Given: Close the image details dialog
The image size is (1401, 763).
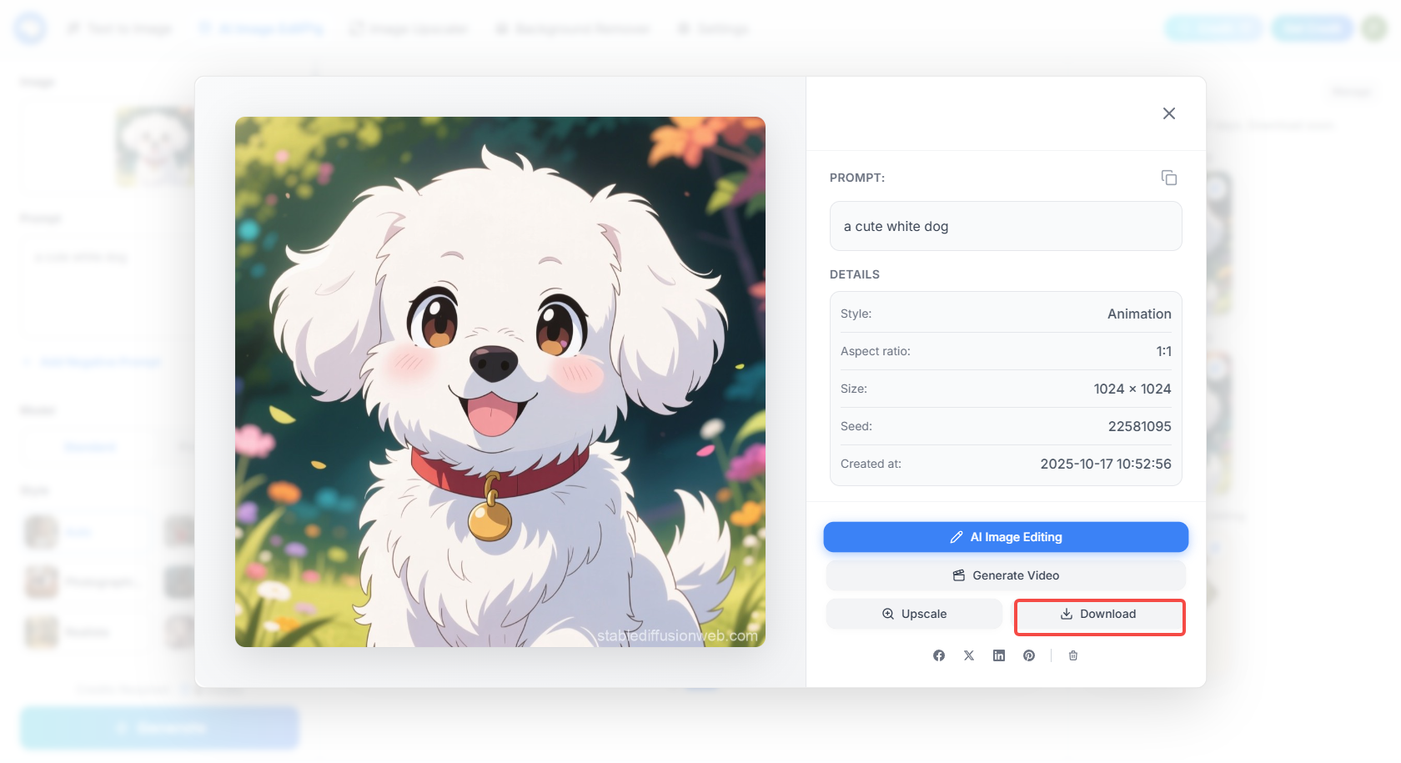Looking at the screenshot, I should pos(1168,113).
